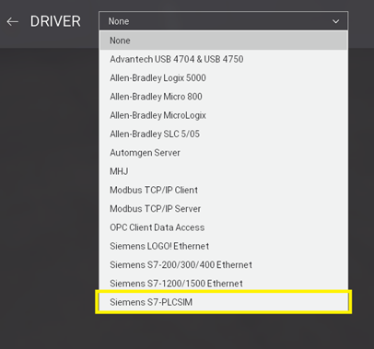This screenshot has height=349, width=374.
Task: Choose Allen-Bradley SLC 5/05 driver
Action: click(x=224, y=134)
